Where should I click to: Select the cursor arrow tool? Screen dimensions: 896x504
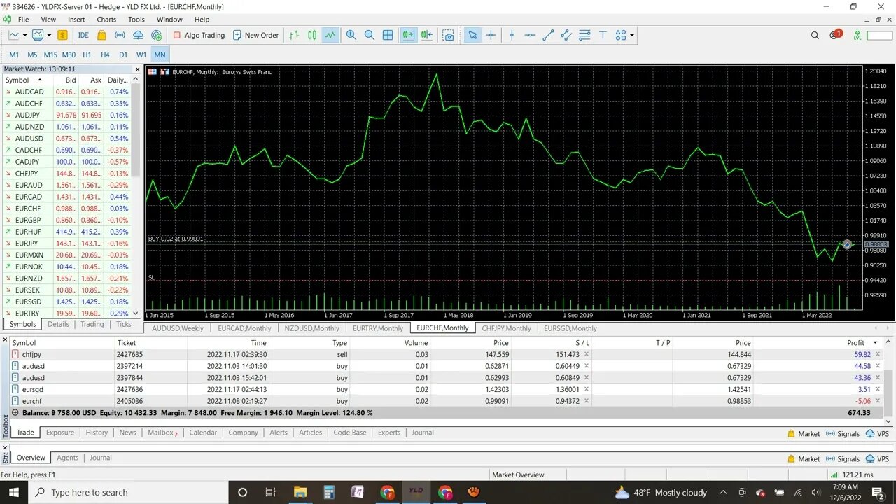click(472, 35)
